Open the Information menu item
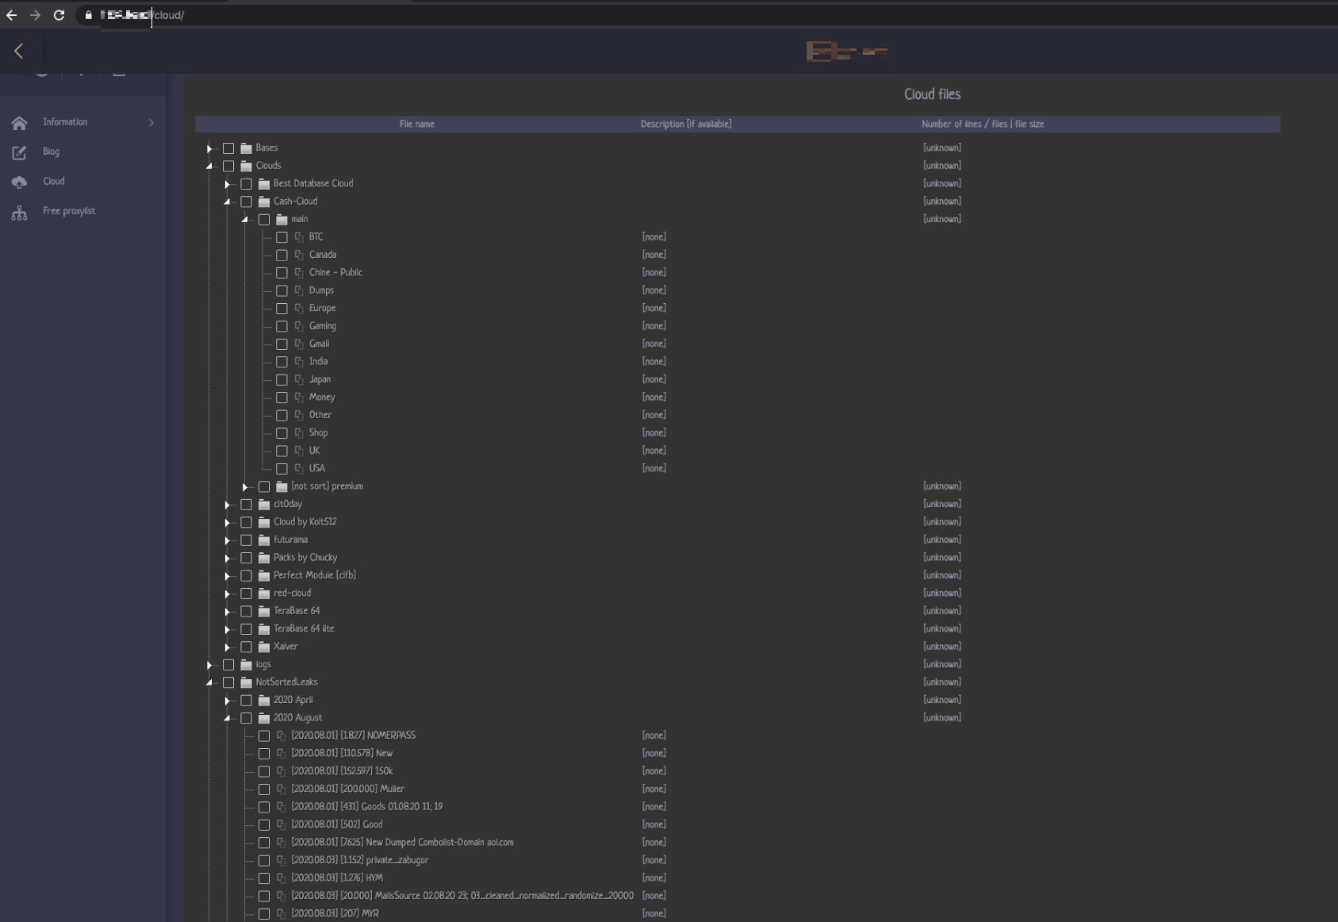This screenshot has height=922, width=1338. (x=65, y=122)
